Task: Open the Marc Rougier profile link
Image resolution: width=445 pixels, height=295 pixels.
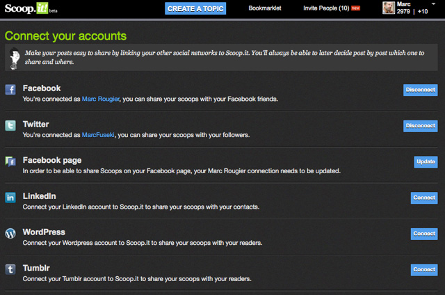Action: 101,99
